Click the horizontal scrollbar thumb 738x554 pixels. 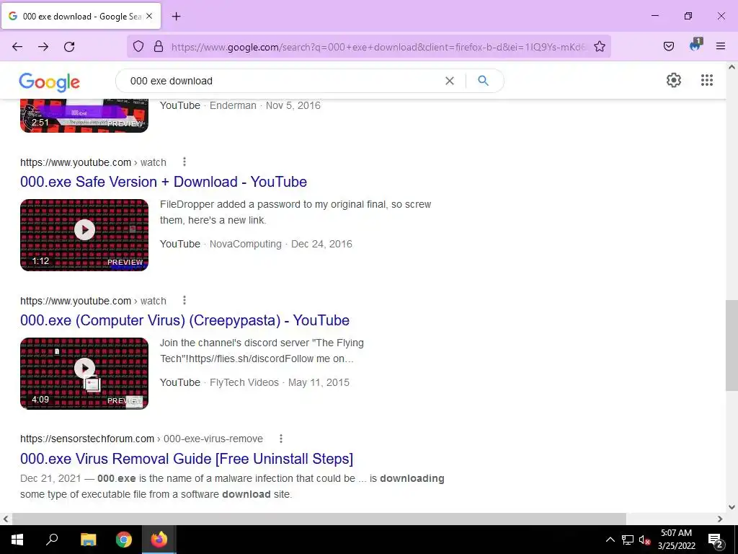point(319,519)
